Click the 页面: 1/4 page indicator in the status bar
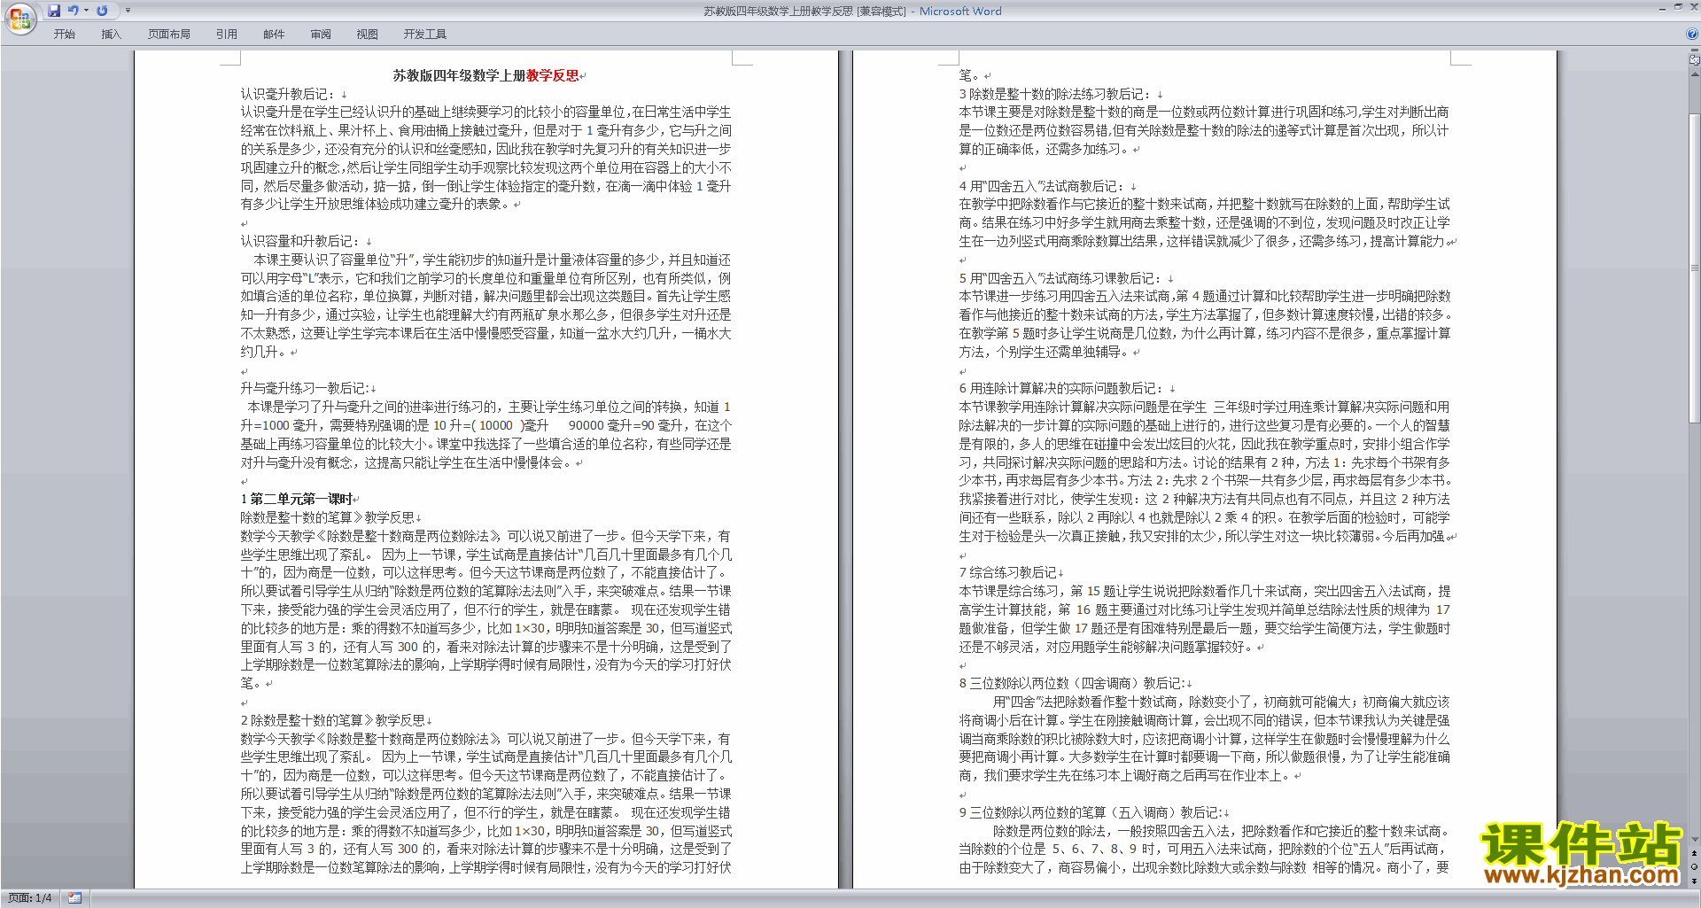Viewport: 1701px width, 908px height. click(x=30, y=898)
